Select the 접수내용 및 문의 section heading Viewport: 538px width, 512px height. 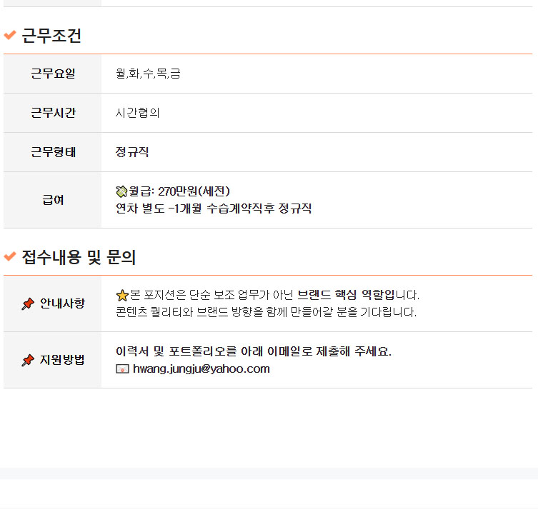[79, 257]
